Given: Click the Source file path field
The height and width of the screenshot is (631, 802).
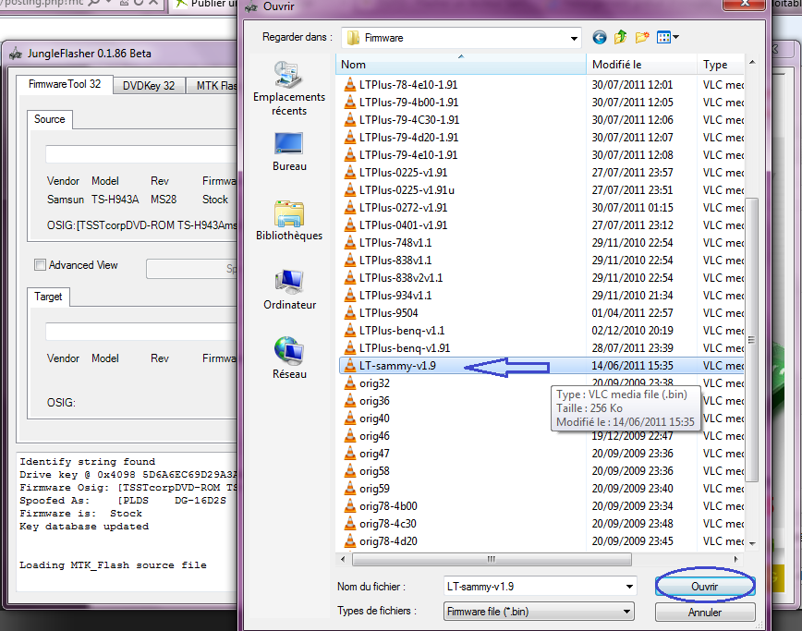Looking at the screenshot, I should point(141,154).
